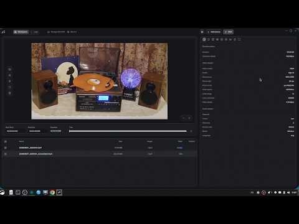Click the second tool icon left of the video preview
The height and width of the screenshot is (224, 299).
(9, 75)
